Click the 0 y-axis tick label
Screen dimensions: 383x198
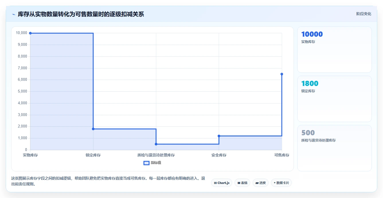(26, 150)
